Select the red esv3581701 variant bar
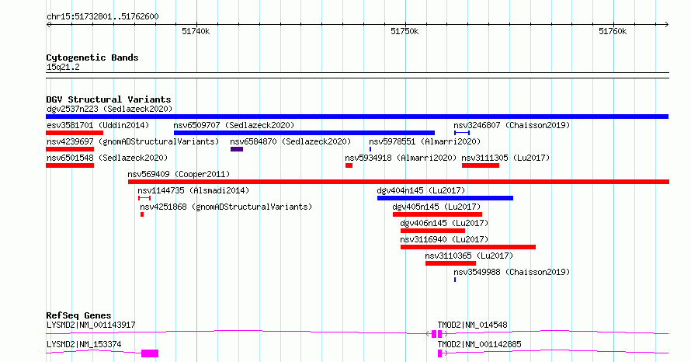691x362 pixels. tap(75, 133)
